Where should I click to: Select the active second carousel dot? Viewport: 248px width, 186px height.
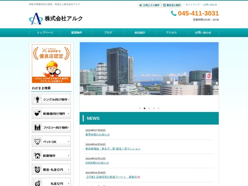point(145,108)
